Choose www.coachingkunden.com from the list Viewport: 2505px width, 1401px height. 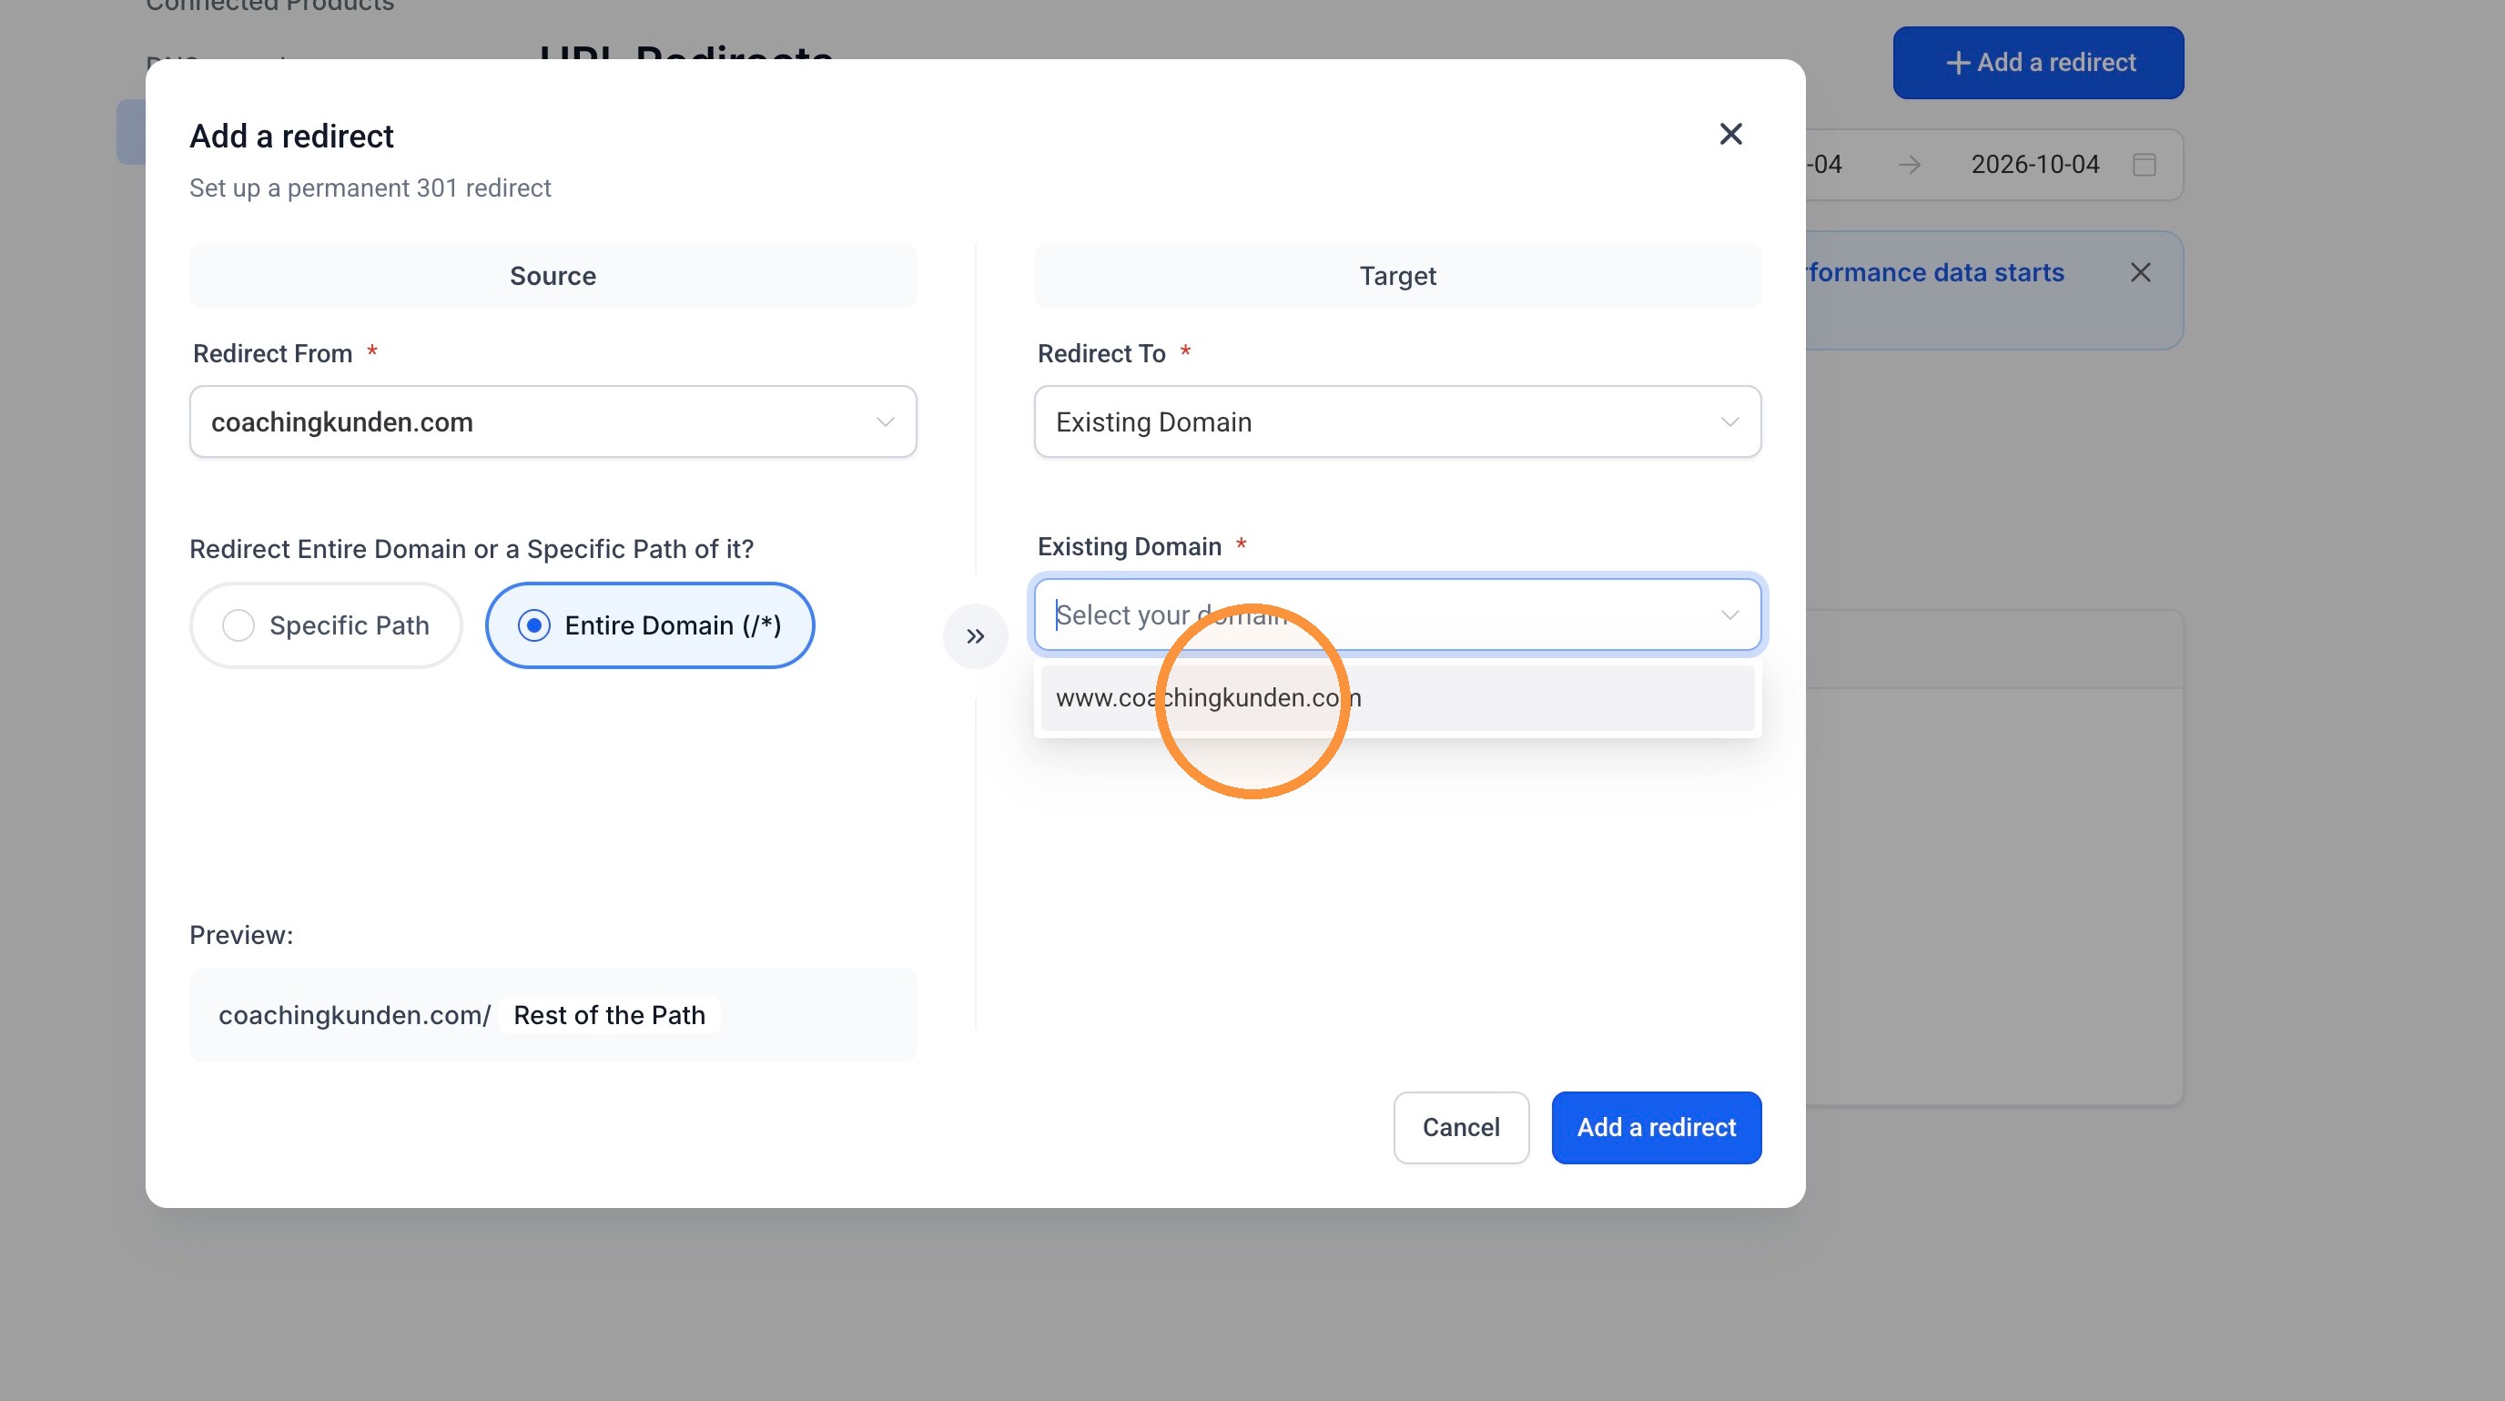(1397, 697)
